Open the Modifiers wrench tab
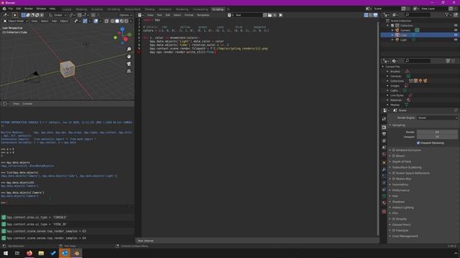 coord(384,169)
